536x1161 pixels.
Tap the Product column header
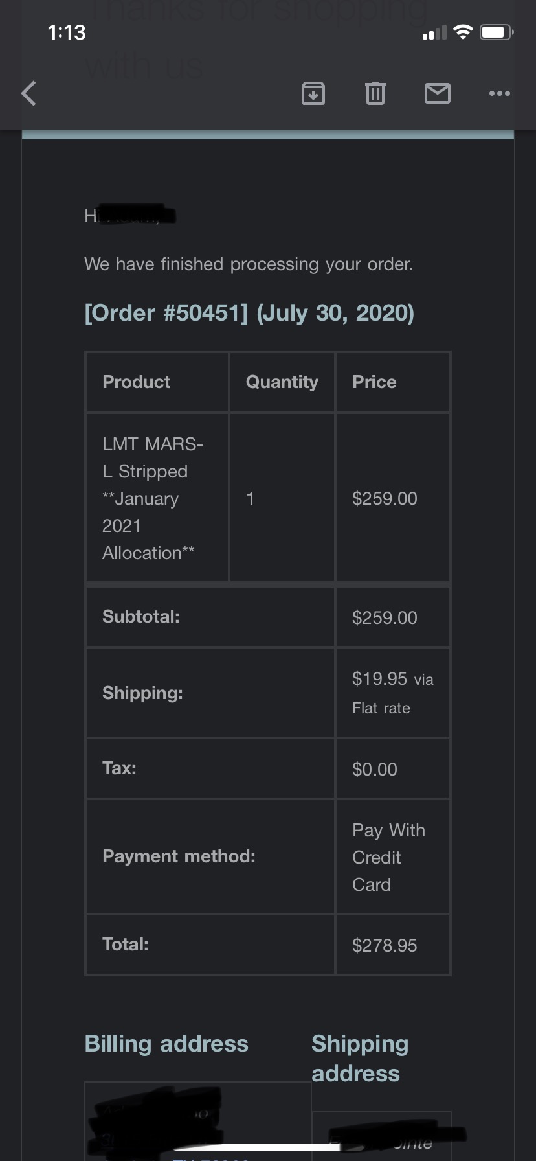(137, 382)
